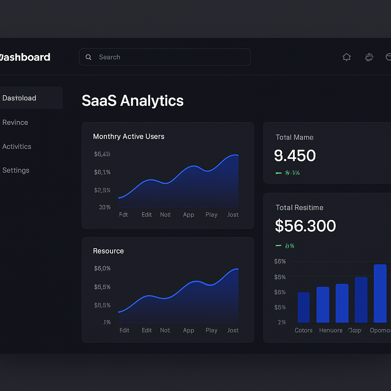Click the Henuore axis label

coord(331,330)
